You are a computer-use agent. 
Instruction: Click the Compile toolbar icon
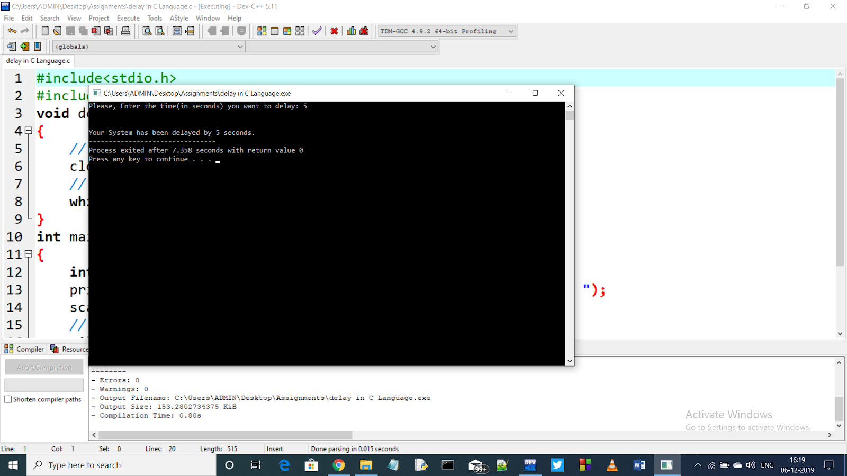pyautogui.click(x=262, y=31)
